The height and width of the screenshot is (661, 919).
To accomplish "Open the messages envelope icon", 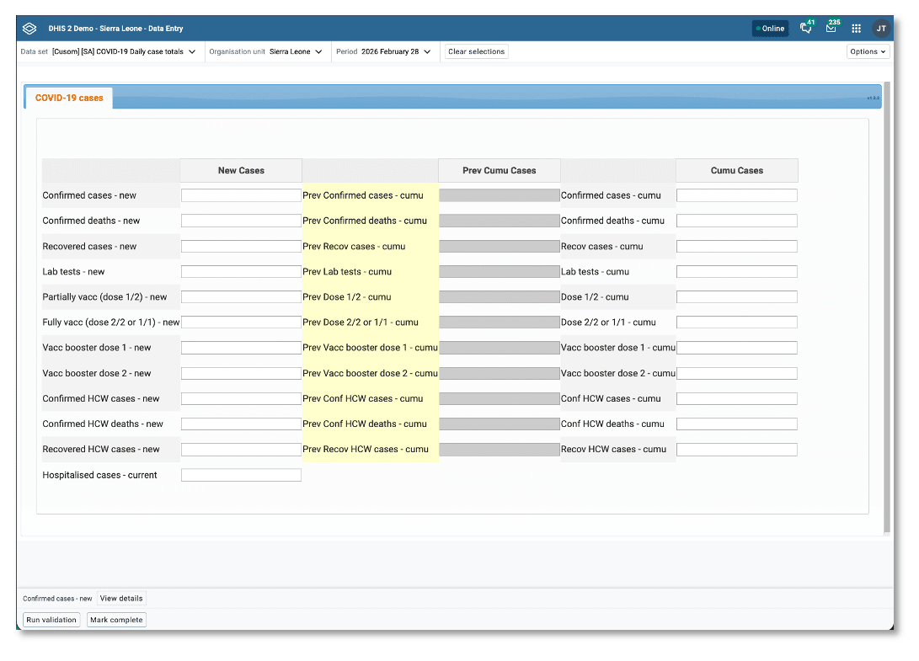I will pos(831,29).
